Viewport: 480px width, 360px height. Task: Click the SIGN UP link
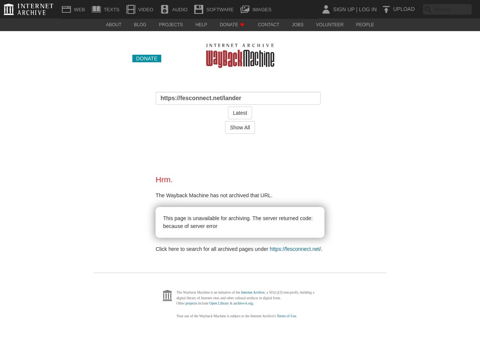pyautogui.click(x=343, y=9)
